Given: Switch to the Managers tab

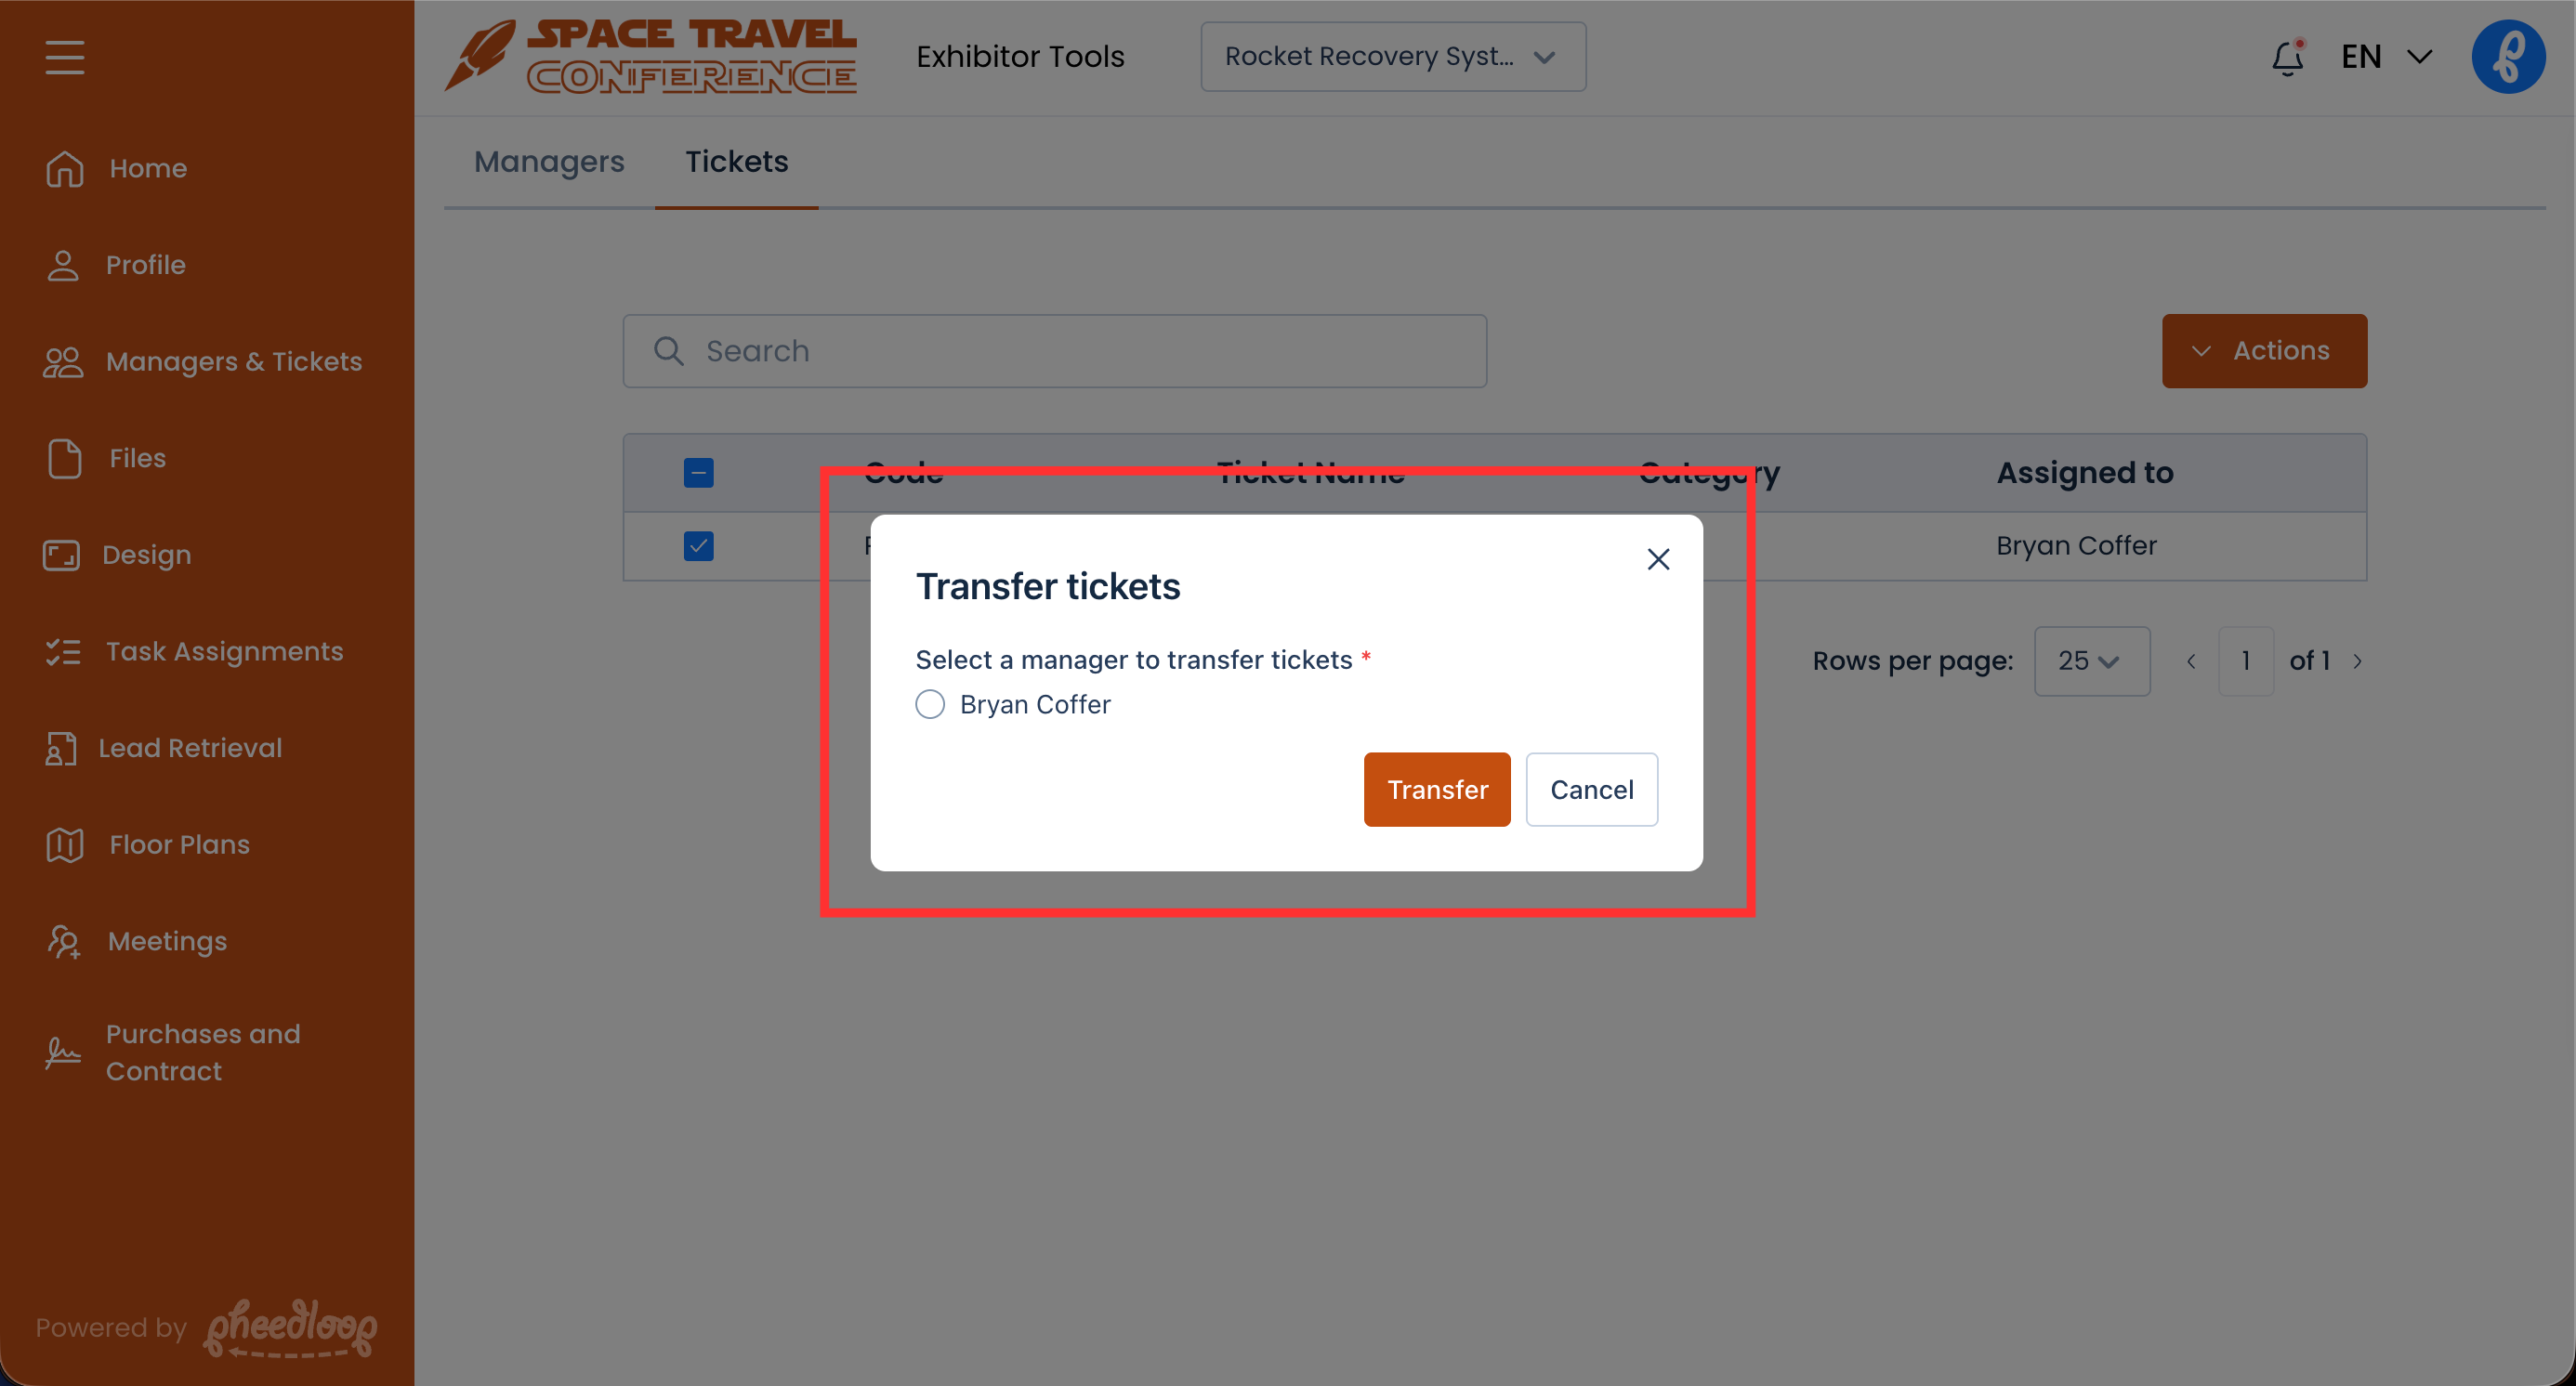Looking at the screenshot, I should tap(549, 162).
